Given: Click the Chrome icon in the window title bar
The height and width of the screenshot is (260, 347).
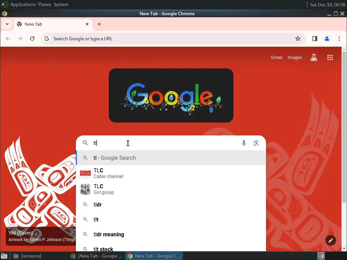Looking at the screenshot, I should (4, 14).
